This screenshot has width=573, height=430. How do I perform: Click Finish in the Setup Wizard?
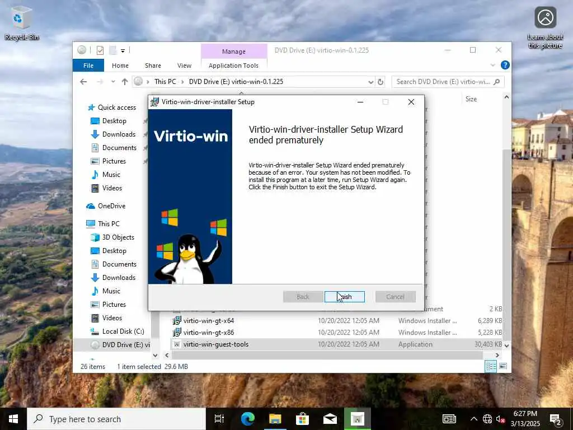pos(344,297)
